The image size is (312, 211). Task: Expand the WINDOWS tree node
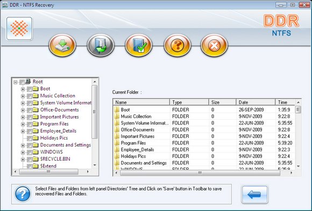(23, 152)
